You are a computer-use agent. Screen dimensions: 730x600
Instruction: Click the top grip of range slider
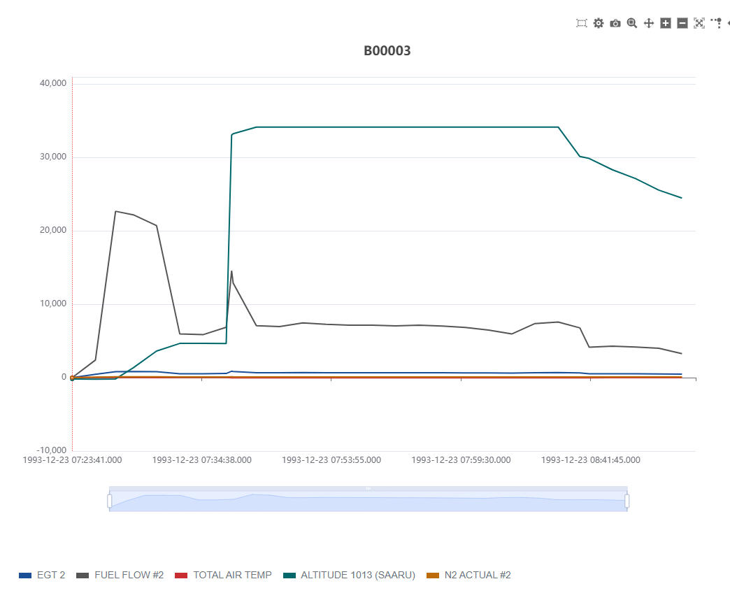click(x=368, y=488)
